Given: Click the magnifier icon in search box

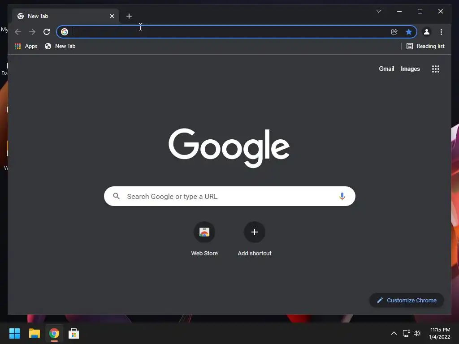Looking at the screenshot, I should [x=116, y=196].
